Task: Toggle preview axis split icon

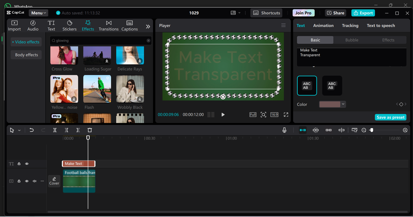Action: point(341,130)
